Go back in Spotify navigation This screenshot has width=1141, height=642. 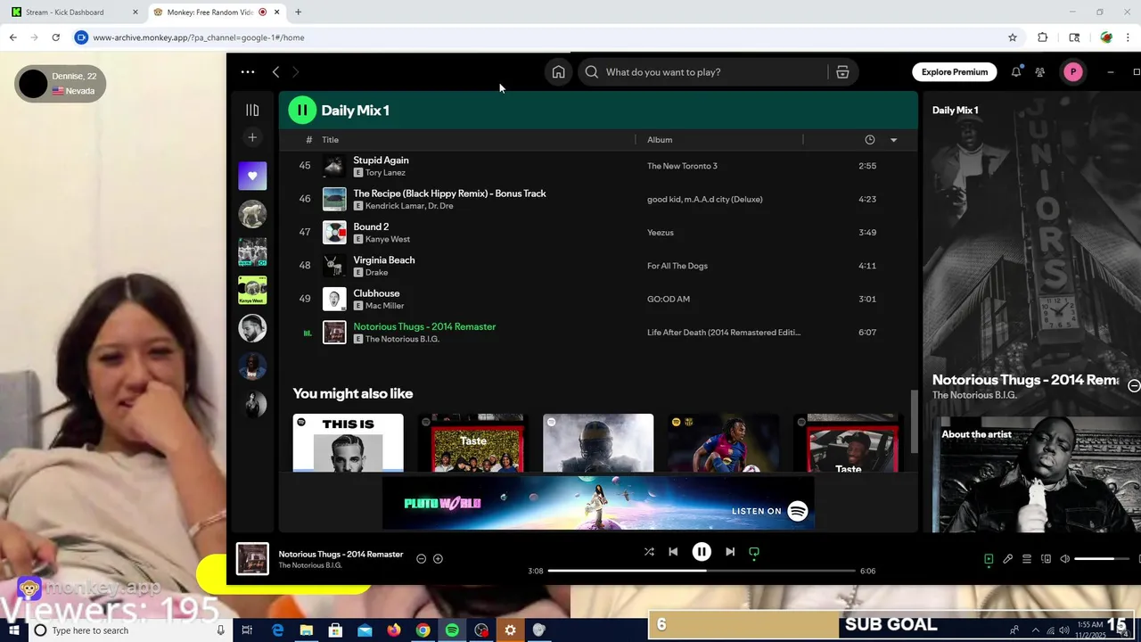tap(275, 72)
